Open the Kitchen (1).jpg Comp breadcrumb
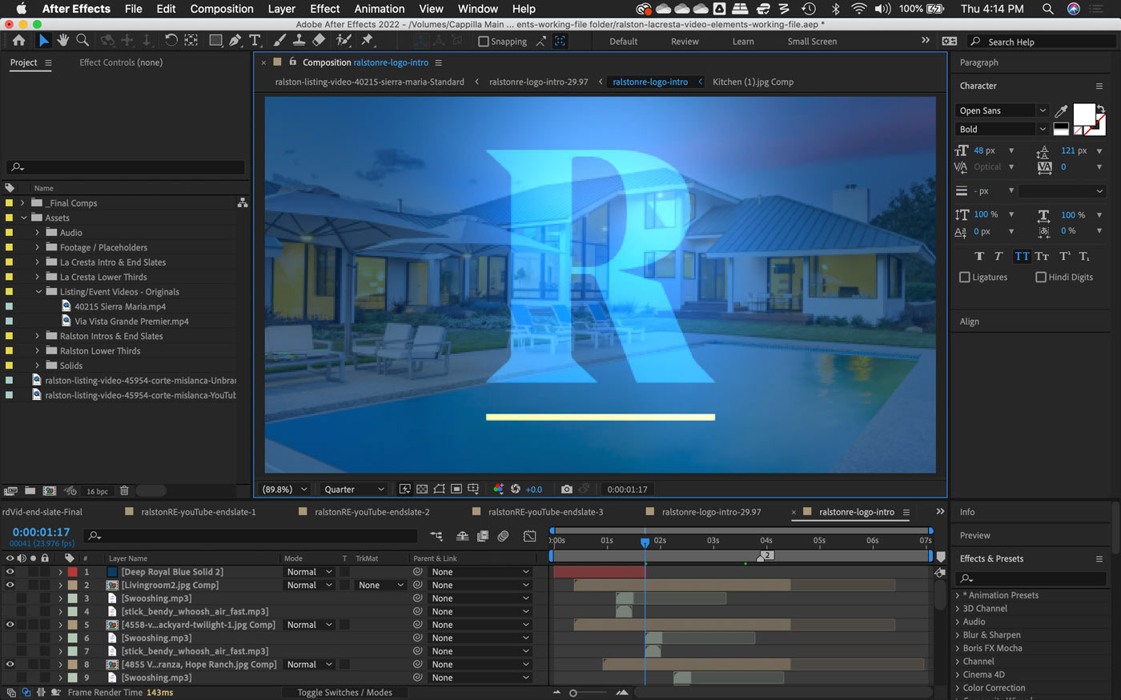Viewport: 1121px width, 700px height. (x=753, y=82)
